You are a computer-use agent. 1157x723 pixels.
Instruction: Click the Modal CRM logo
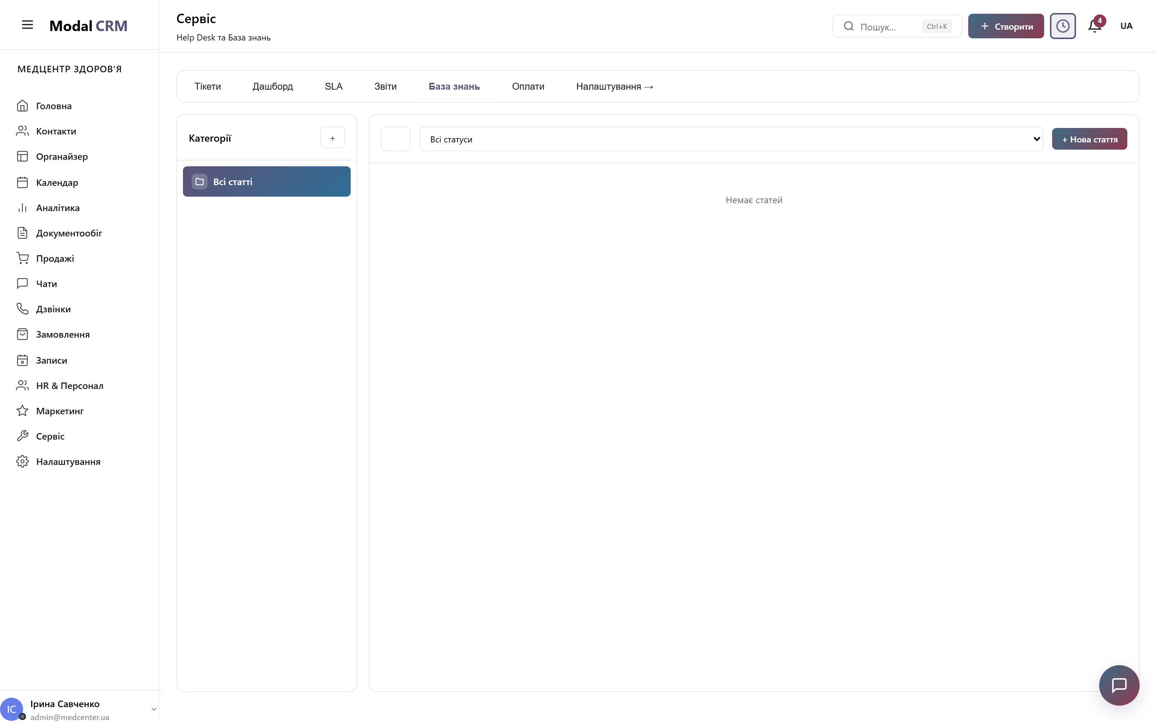(x=89, y=26)
